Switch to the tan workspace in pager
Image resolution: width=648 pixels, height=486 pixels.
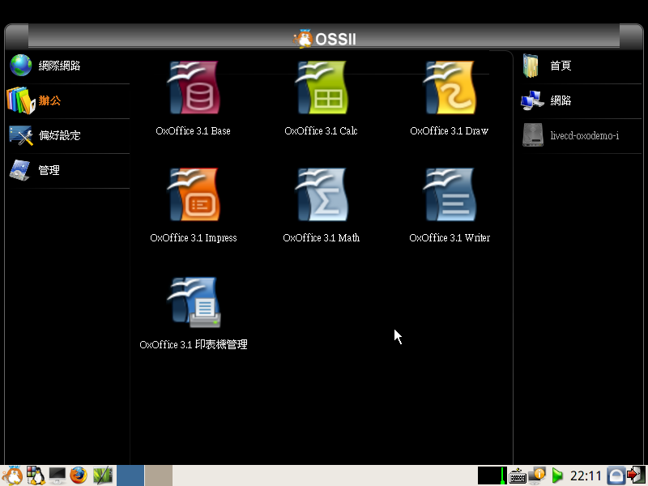159,475
